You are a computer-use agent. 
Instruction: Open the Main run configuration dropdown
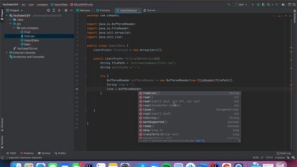pos(241,5)
